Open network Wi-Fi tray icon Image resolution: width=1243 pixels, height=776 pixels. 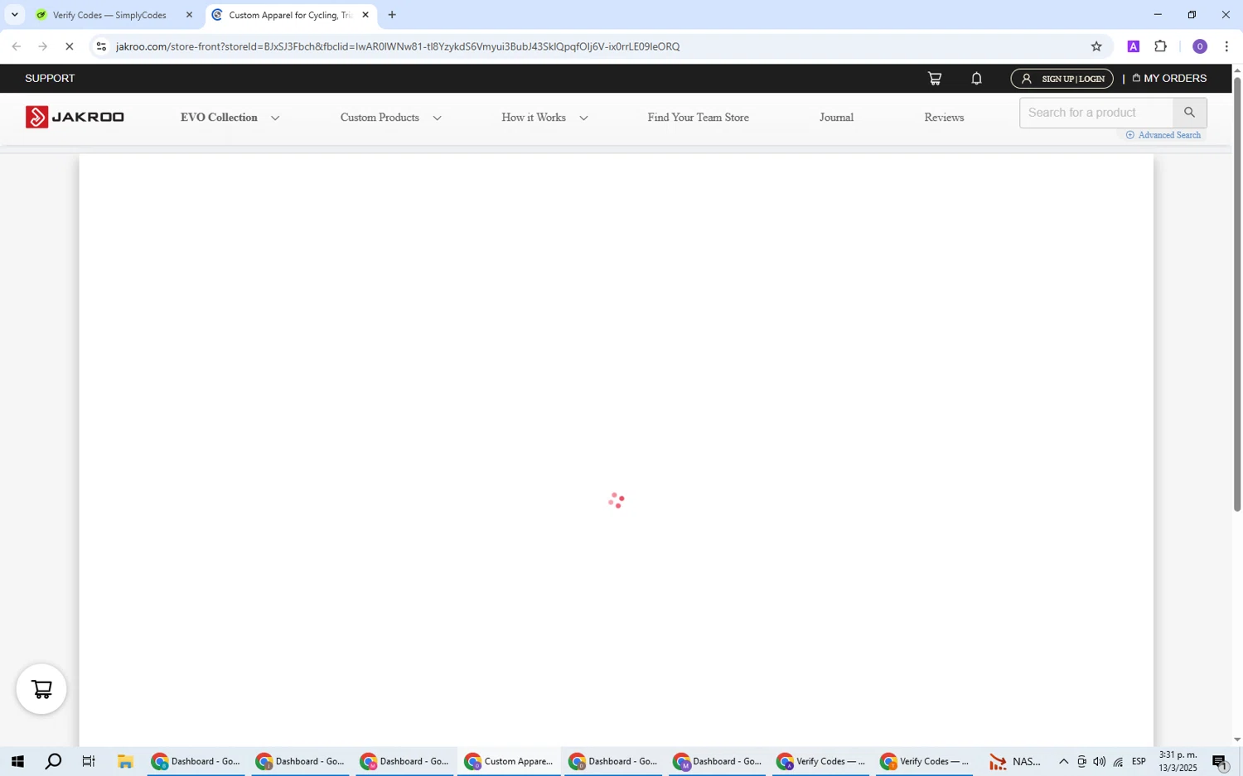(1118, 762)
